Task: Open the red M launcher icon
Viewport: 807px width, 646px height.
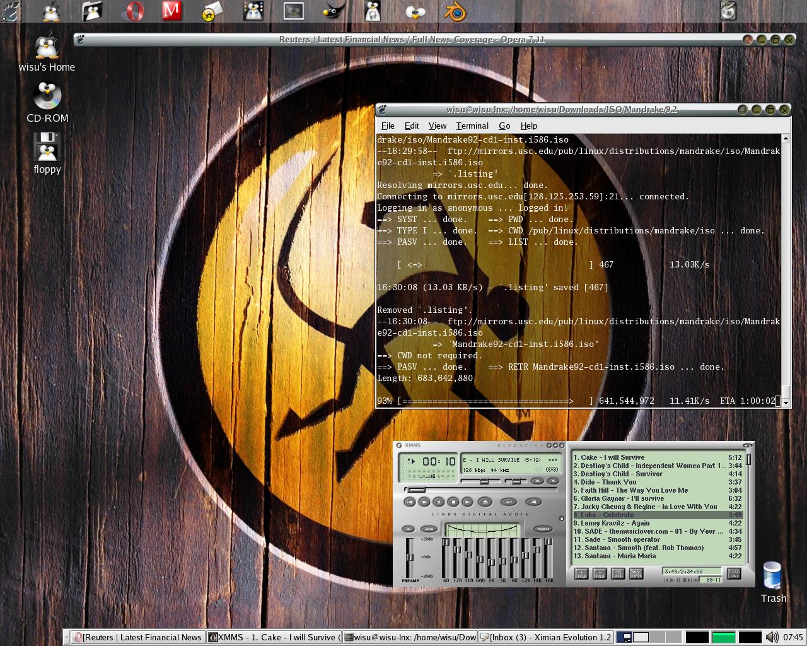Action: point(171,11)
